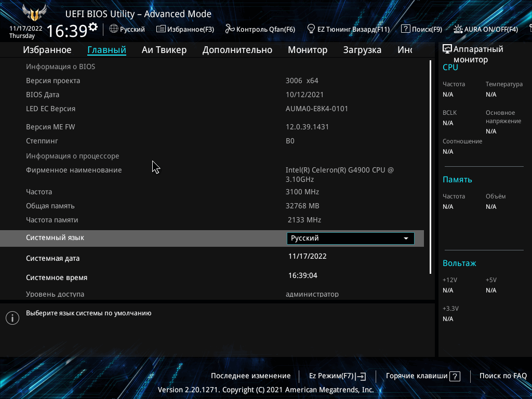532x399 pixels.
Task: Switch to the Загрузка tab
Action: point(362,50)
